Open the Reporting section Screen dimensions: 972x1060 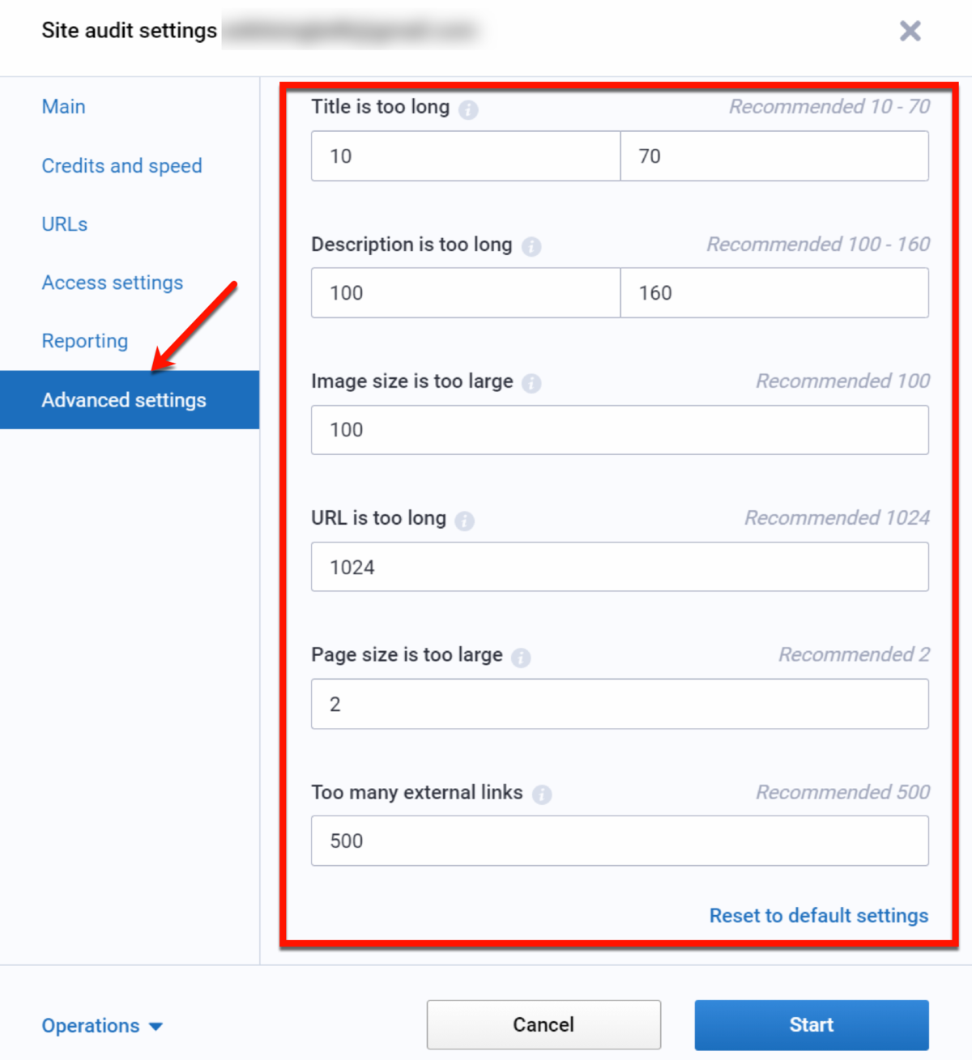84,341
